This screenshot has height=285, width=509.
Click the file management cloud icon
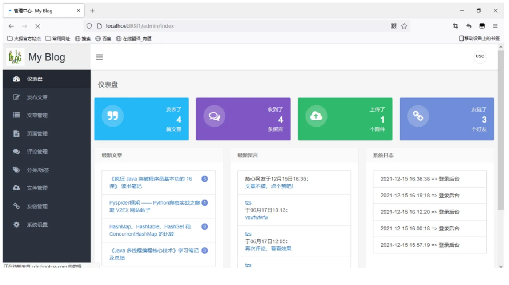(16, 188)
